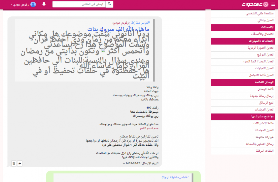Open قائمة الإشتراكات subscriptions list
The image size is (278, 182).
click(264, 123)
